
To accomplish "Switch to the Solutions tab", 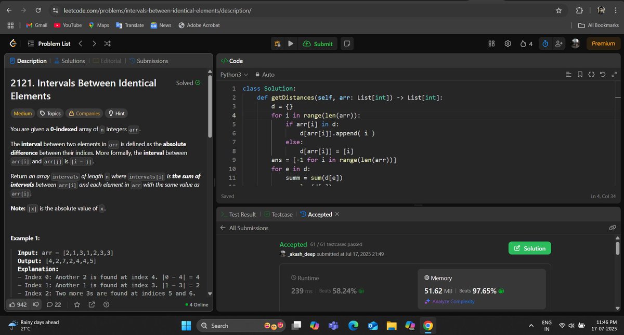I will click(69, 61).
